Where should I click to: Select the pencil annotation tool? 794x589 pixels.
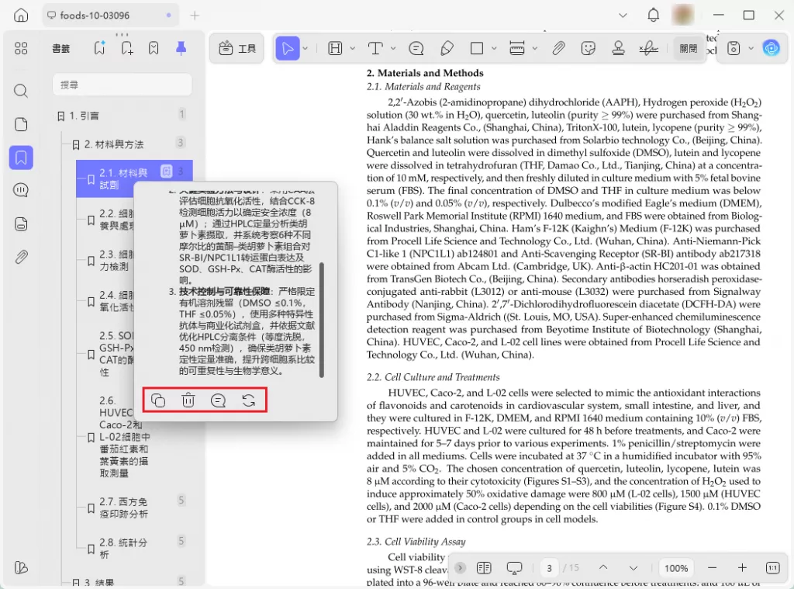447,48
